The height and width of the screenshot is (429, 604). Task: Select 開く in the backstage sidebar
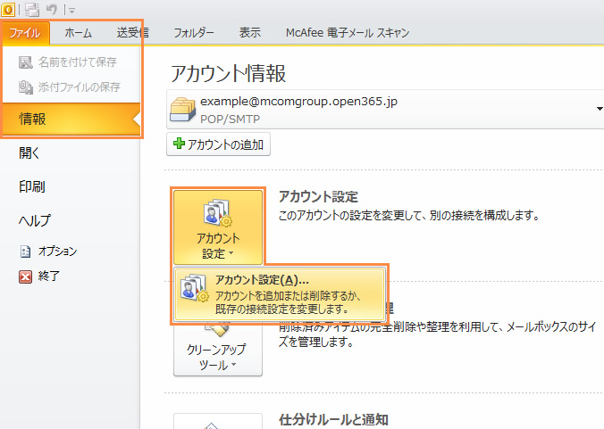(29, 153)
